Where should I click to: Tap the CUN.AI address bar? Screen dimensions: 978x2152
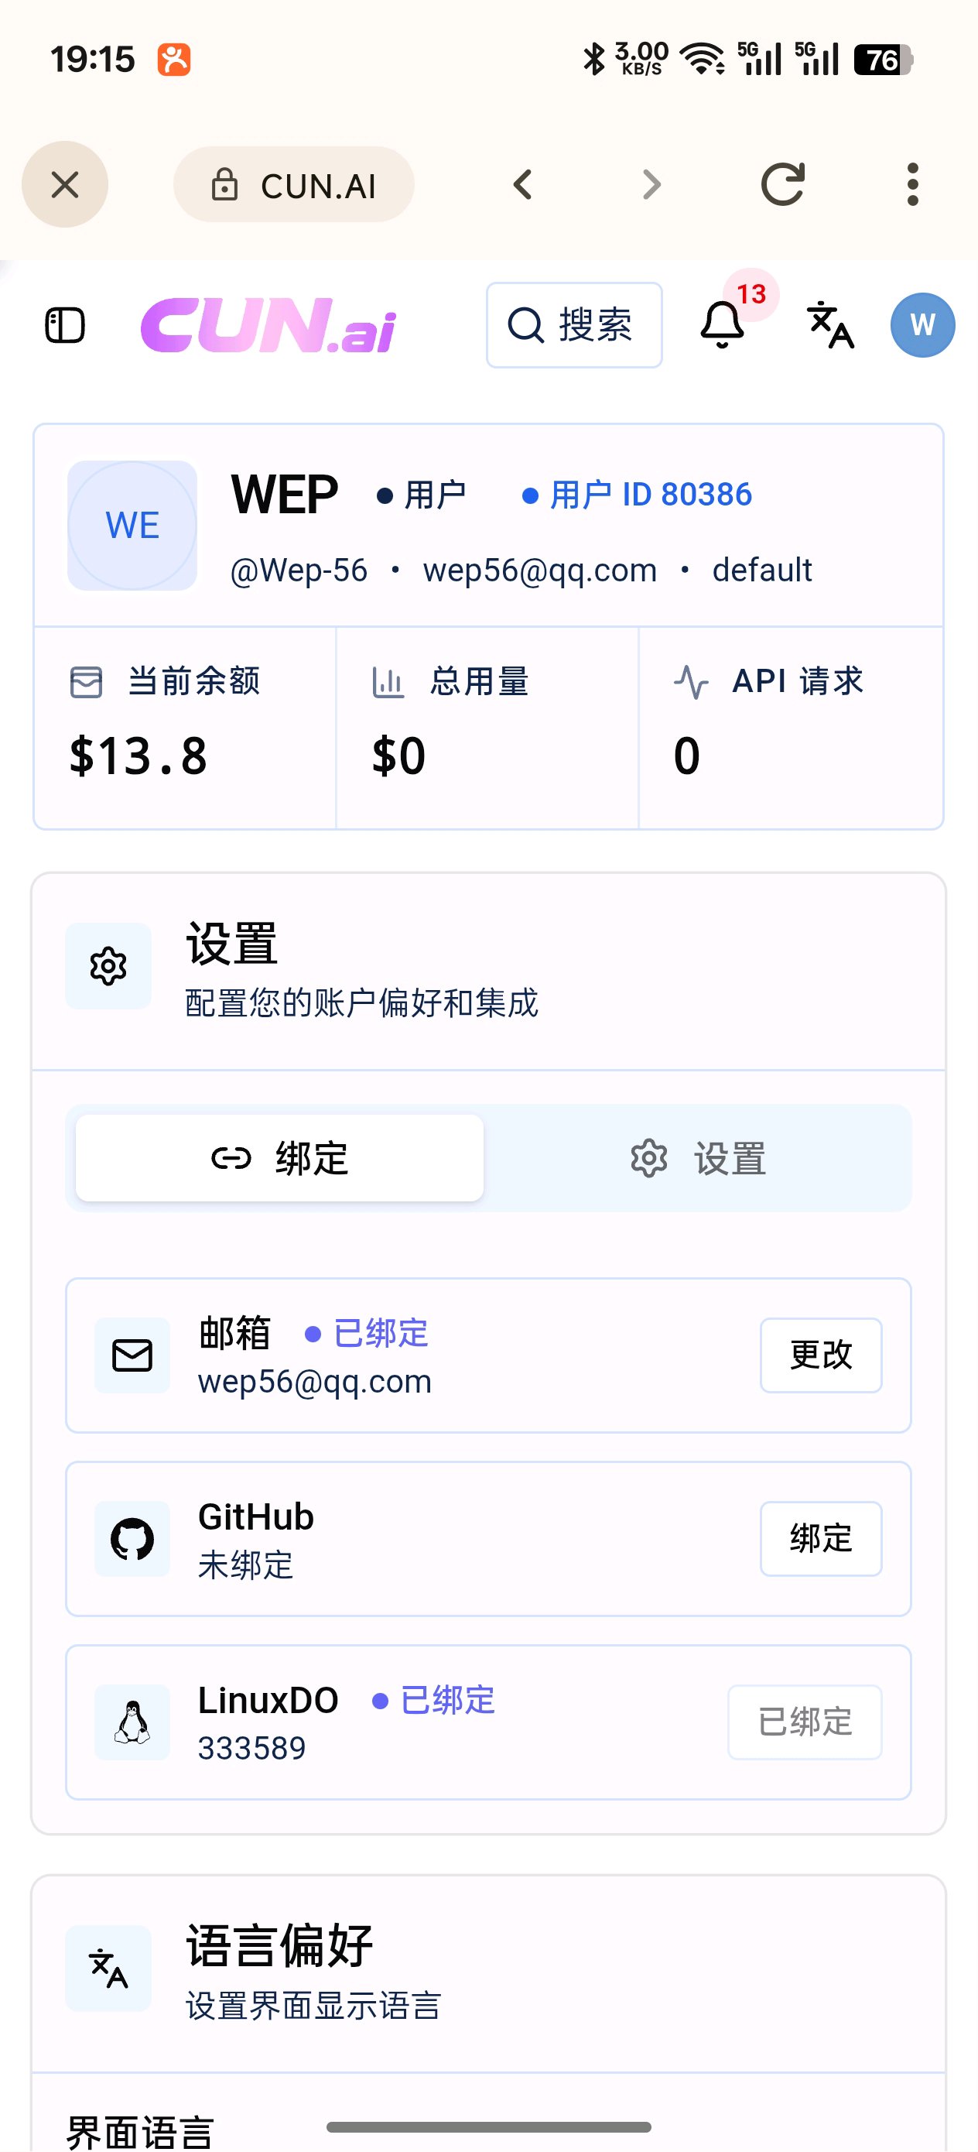[294, 183]
